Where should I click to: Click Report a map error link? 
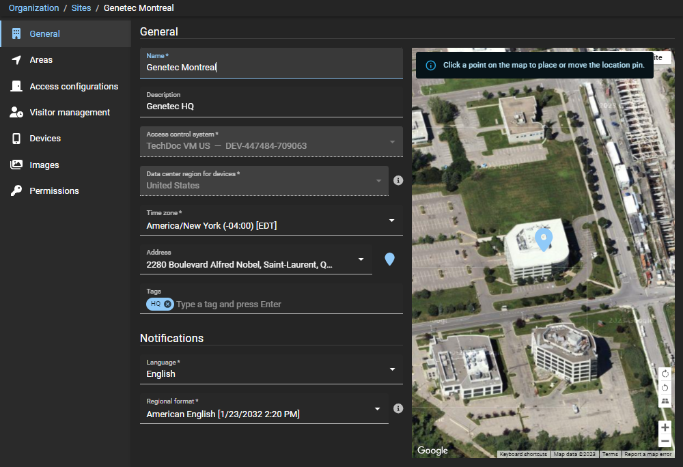pos(647,454)
